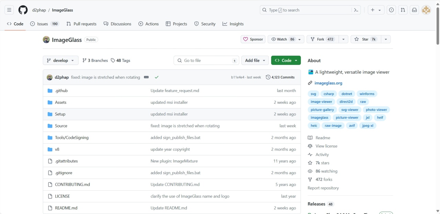View 4,123 Commits history
This screenshot has width=440, height=214.
[280, 77]
